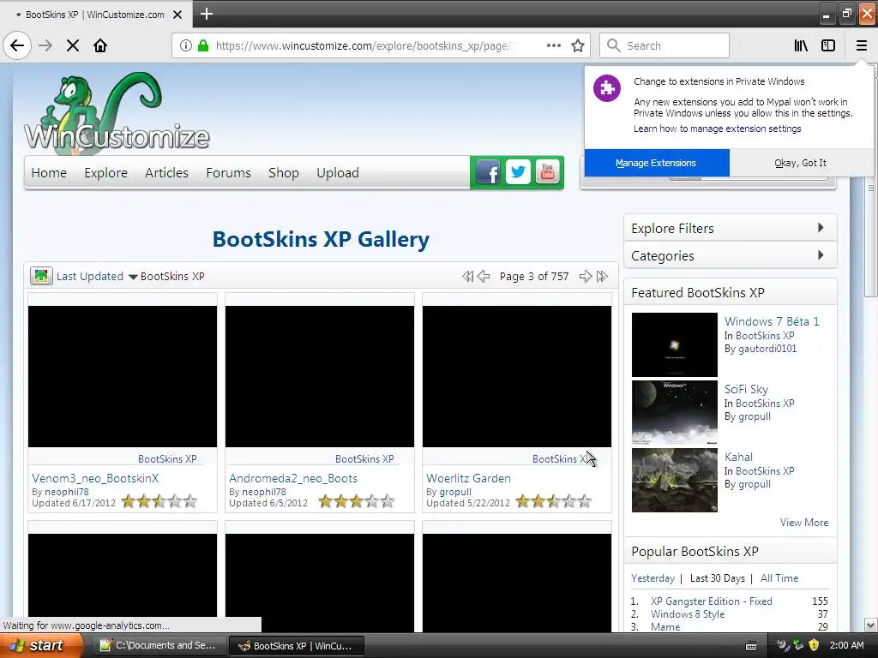
Task: Open the Shop navigation item
Action: tap(283, 173)
